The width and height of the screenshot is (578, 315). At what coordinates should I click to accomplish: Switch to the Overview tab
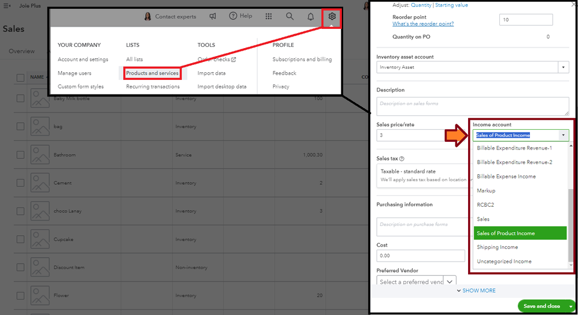(x=22, y=52)
